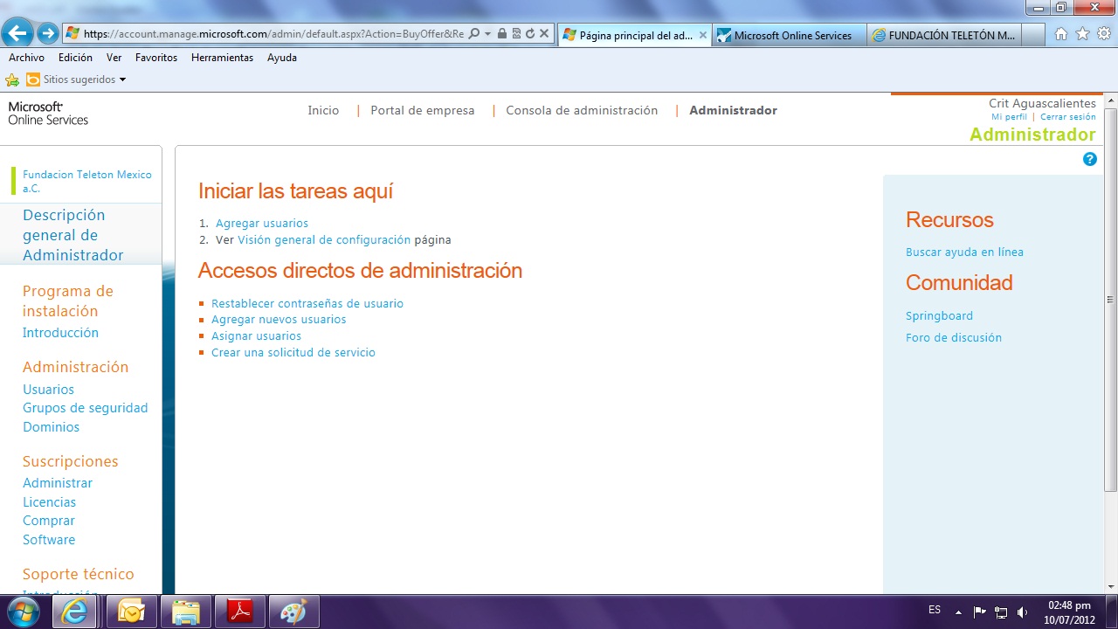This screenshot has width=1118, height=629.
Task: Open the Favoritos menu
Action: [156, 58]
